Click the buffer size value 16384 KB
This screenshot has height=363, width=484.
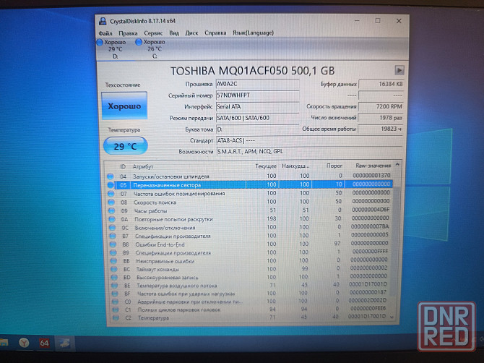click(x=381, y=84)
